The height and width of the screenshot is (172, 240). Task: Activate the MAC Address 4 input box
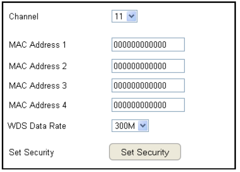click(148, 105)
